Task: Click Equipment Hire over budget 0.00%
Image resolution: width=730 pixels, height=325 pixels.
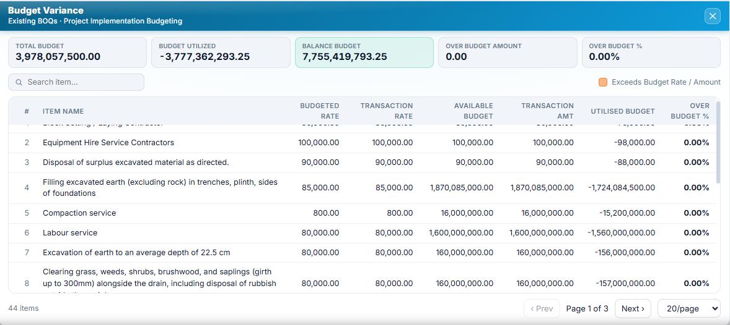Action: 697,143
